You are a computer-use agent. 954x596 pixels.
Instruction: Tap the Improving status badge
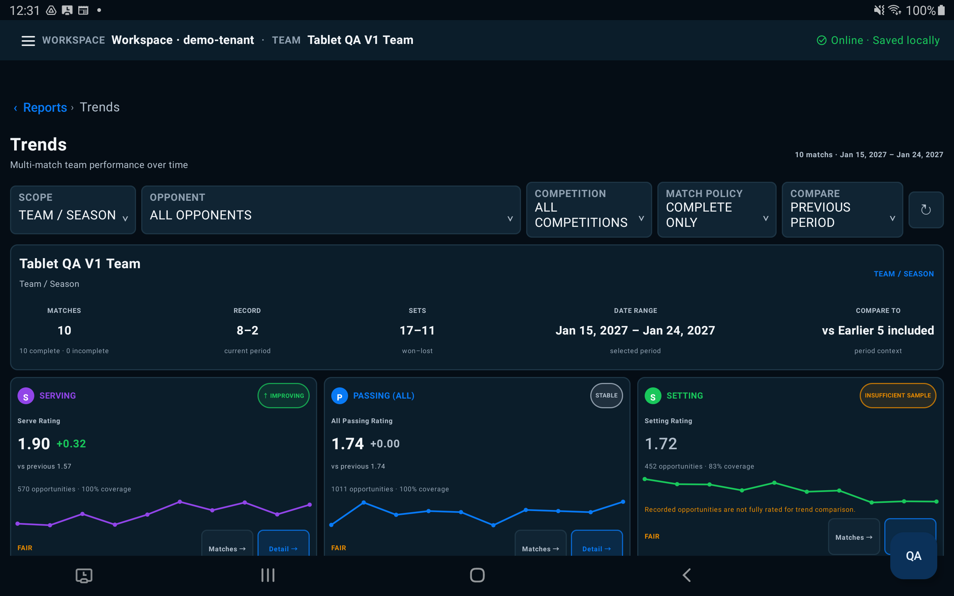284,396
